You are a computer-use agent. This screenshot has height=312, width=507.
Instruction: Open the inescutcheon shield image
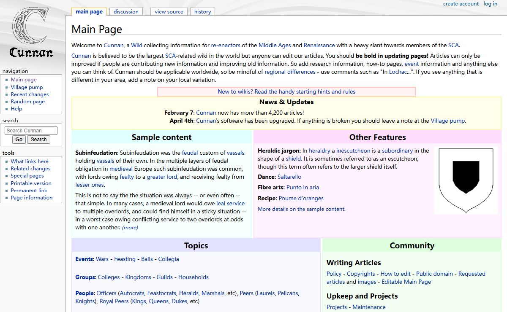click(466, 180)
